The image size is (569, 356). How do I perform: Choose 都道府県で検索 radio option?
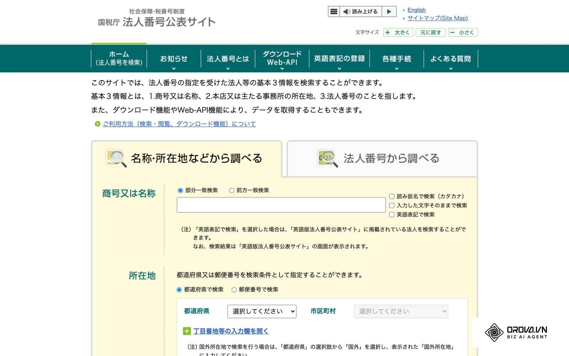[x=179, y=290]
